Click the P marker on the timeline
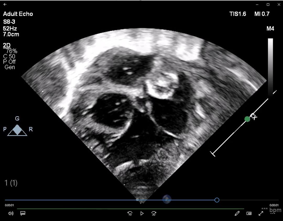Viewport: 283px width, 221px height. (x=167, y=199)
